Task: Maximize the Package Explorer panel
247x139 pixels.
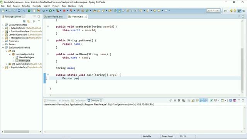Action: point(39,16)
